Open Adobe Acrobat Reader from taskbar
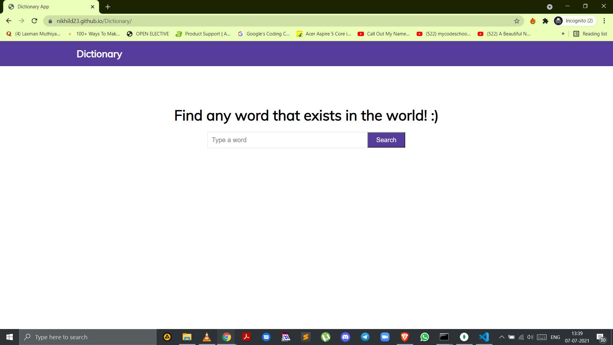The height and width of the screenshot is (345, 613). 246,337
